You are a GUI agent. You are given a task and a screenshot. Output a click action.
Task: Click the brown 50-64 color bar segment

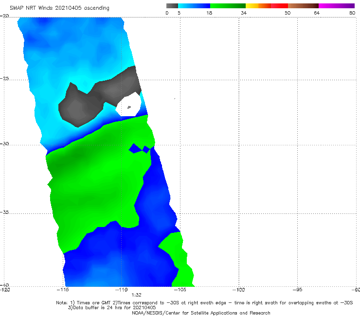(x=303, y=6)
